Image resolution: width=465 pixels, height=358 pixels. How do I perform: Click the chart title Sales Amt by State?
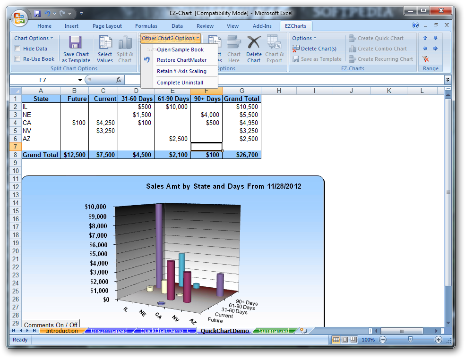(224, 186)
